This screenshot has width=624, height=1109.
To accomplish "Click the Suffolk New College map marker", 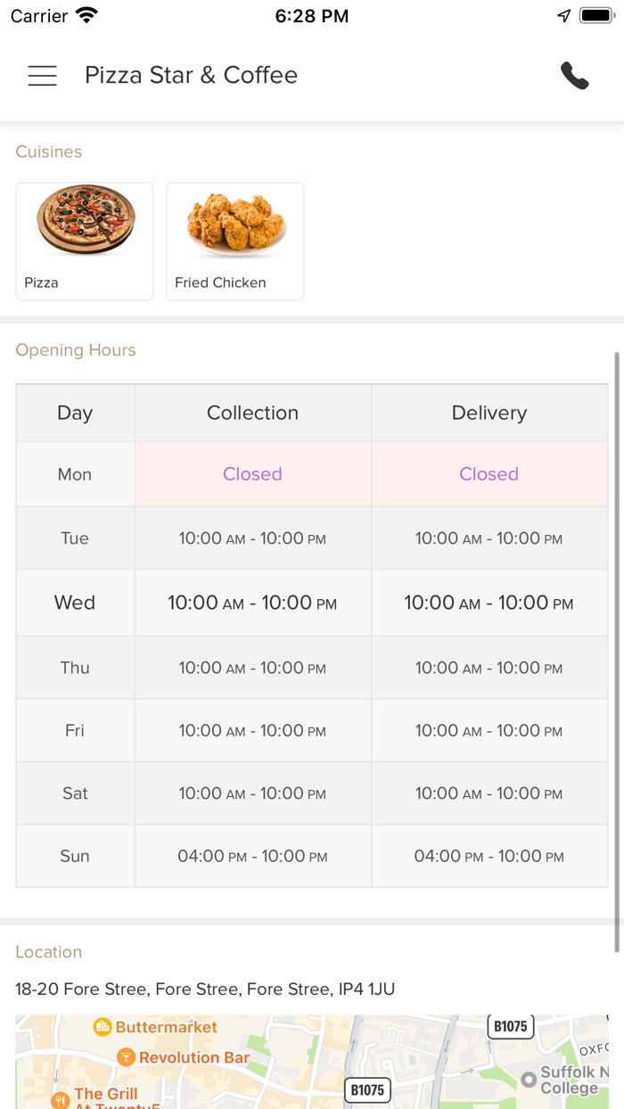I will pyautogui.click(x=529, y=1080).
